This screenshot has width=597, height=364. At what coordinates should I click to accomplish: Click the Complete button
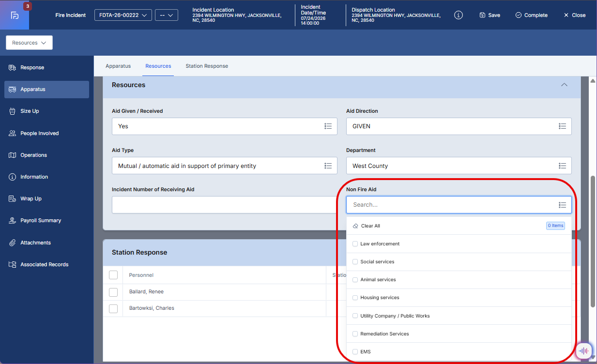pyautogui.click(x=532, y=15)
